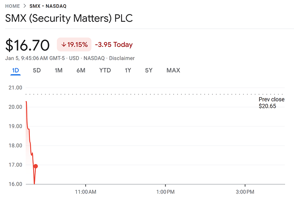Show the MAX price history
294x199 pixels.
pos(173,70)
